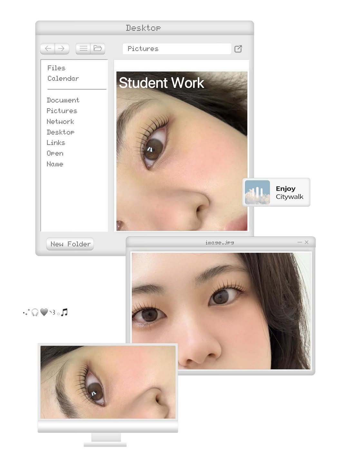Image resolution: width=348 pixels, height=464 pixels.
Task: Select Open in sidebar list
Action: coord(55,153)
